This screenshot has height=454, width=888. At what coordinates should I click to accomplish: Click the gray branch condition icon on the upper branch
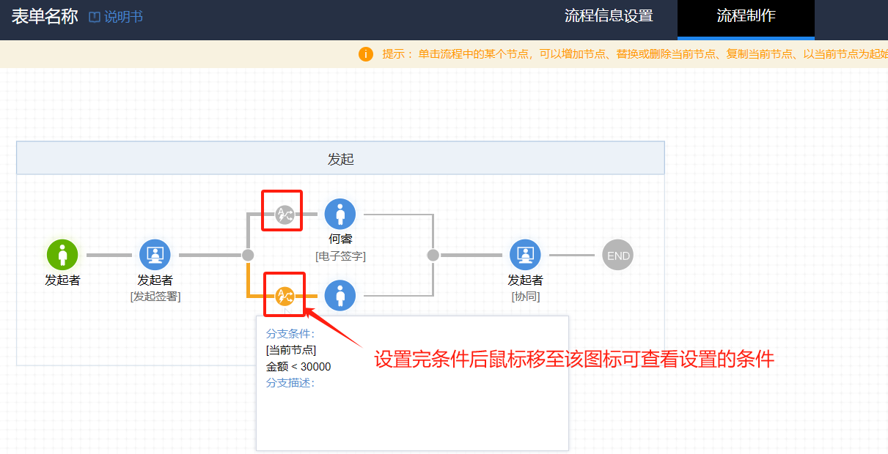pyautogui.click(x=284, y=215)
